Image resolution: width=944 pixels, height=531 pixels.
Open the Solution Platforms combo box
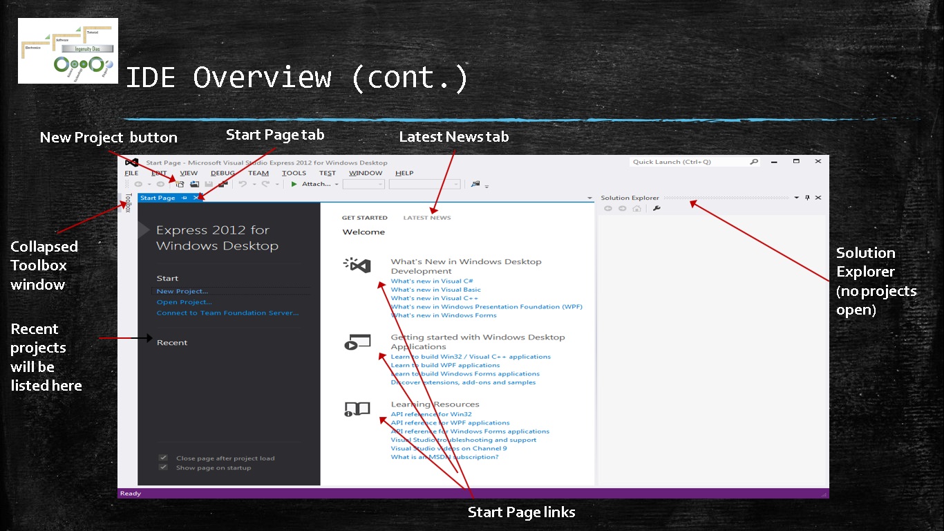coord(424,184)
